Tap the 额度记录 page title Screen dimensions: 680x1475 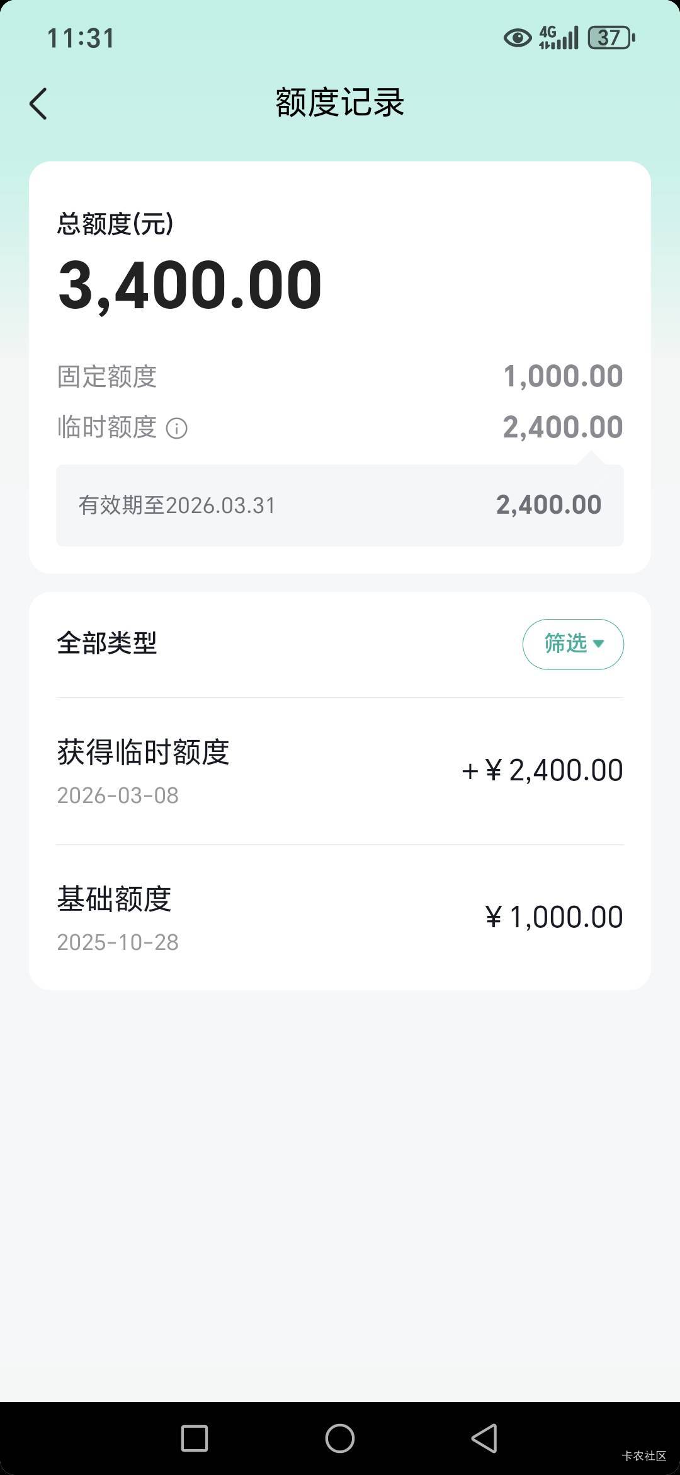pyautogui.click(x=340, y=103)
